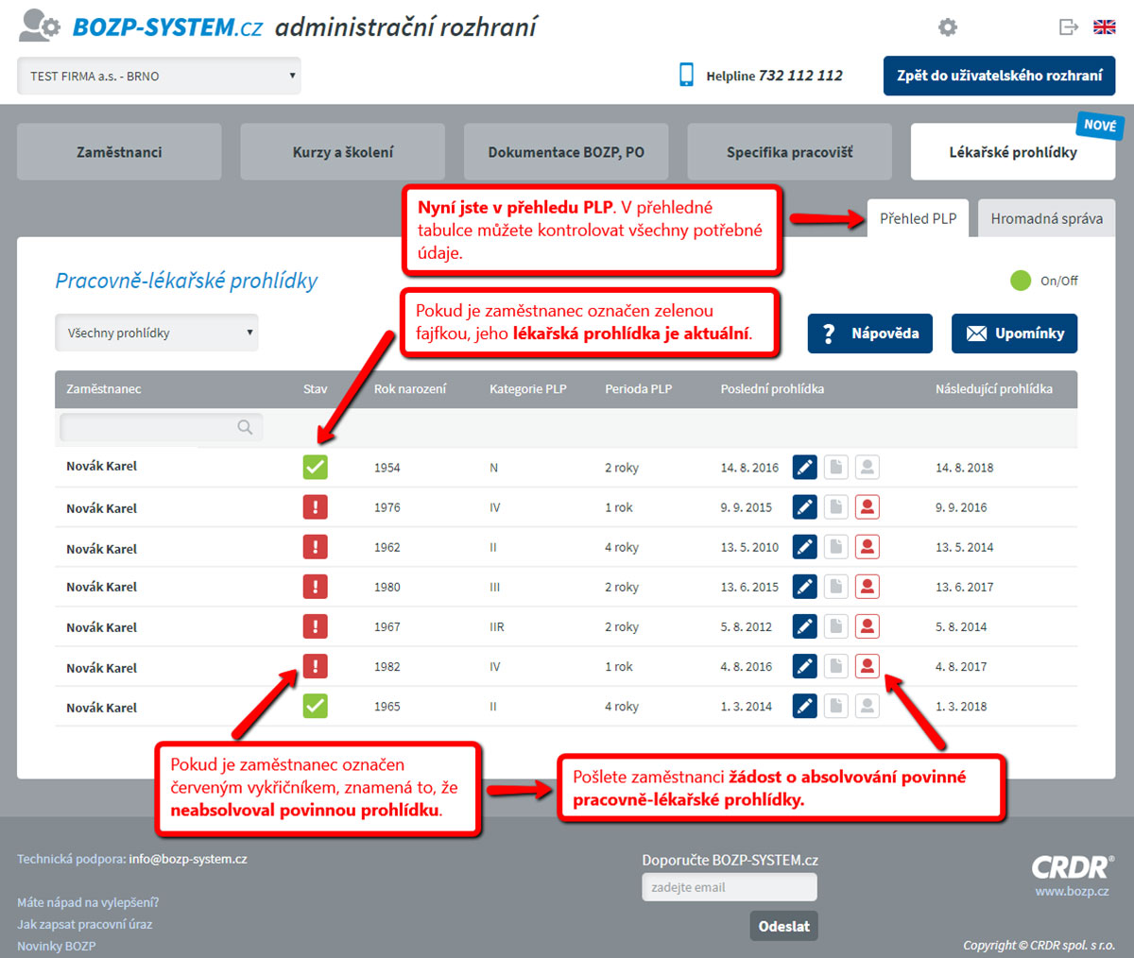The height and width of the screenshot is (958, 1134).
Task: Open the document icon in the 1962 row
Action: point(836,547)
